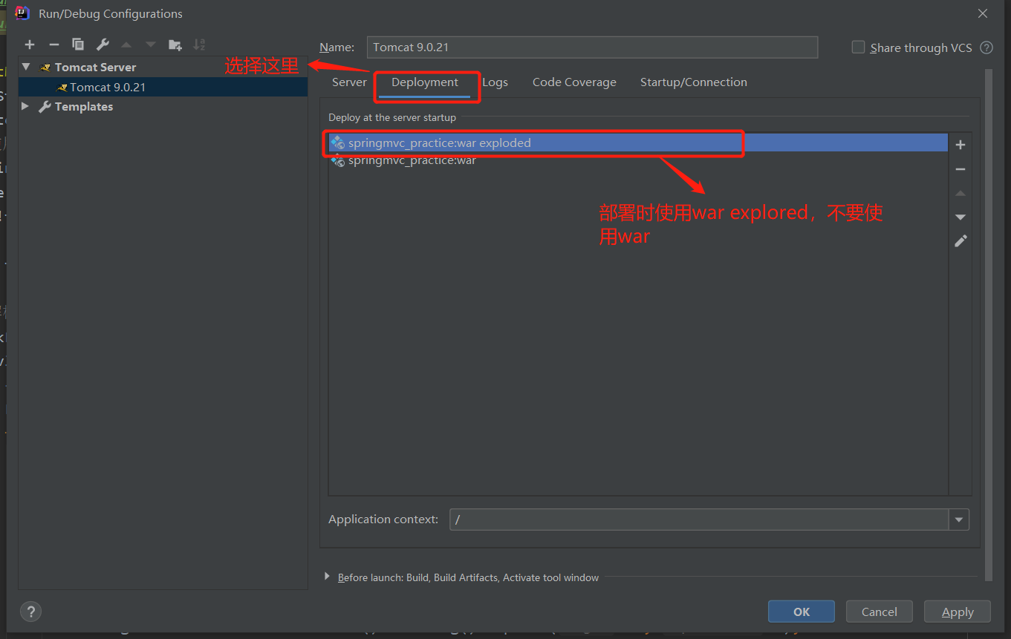Remove selected configuration with minus icon
1011x639 pixels.
click(x=53, y=45)
